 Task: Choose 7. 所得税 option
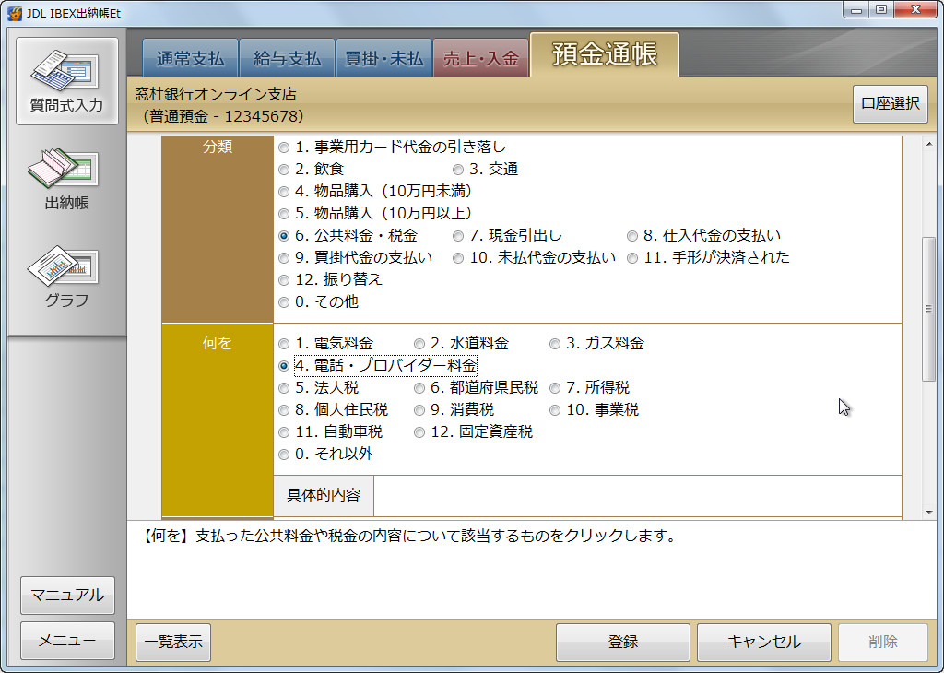tap(555, 388)
